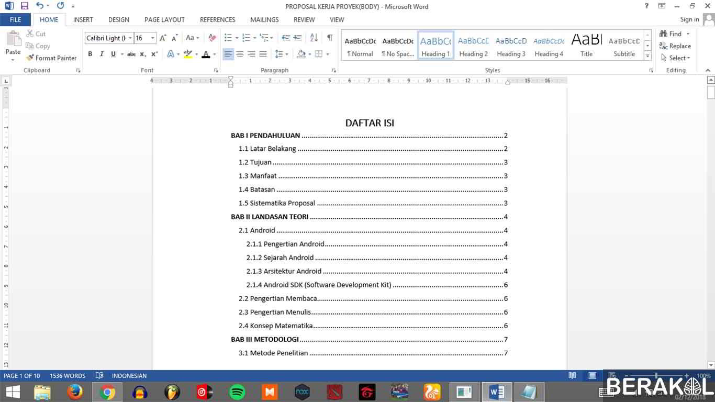
Task: Open Google Chrome from the taskbar
Action: click(107, 392)
